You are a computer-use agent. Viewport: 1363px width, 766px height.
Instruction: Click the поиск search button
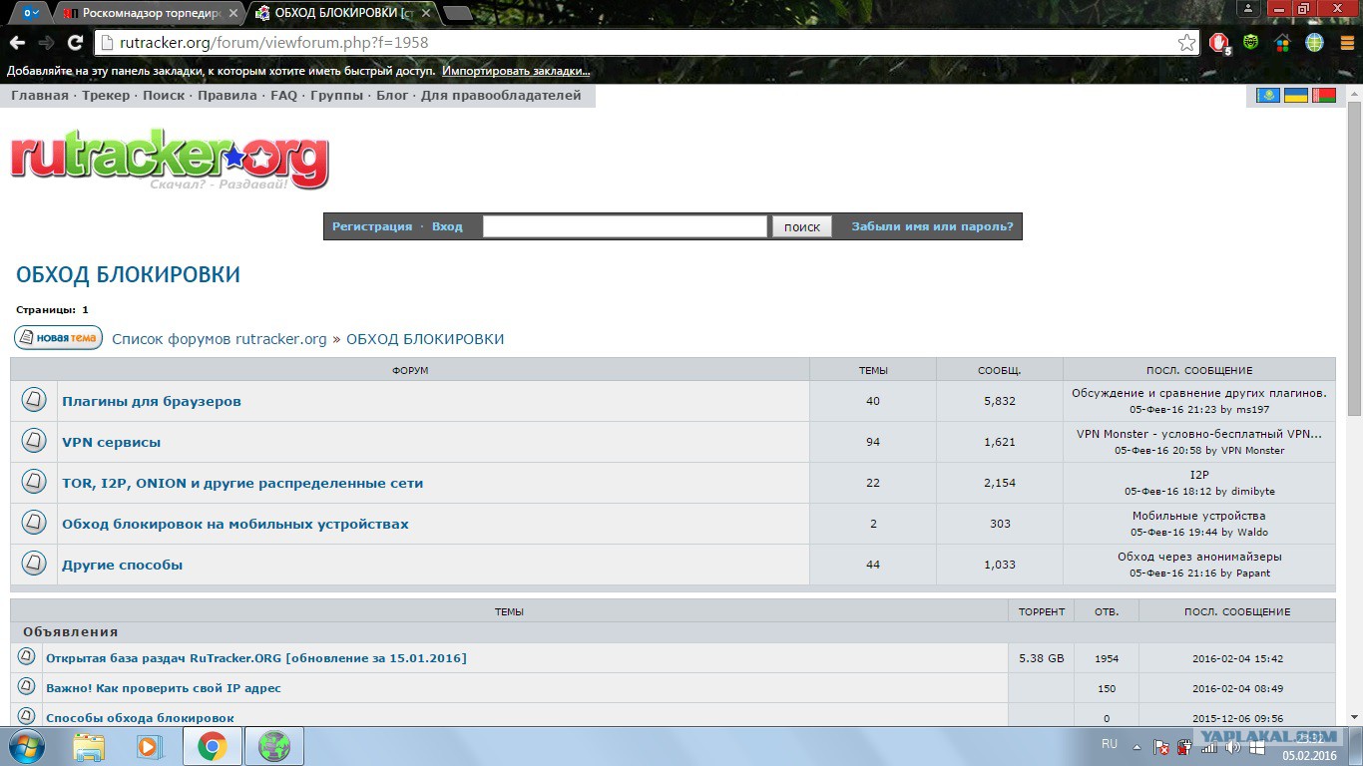pyautogui.click(x=801, y=226)
